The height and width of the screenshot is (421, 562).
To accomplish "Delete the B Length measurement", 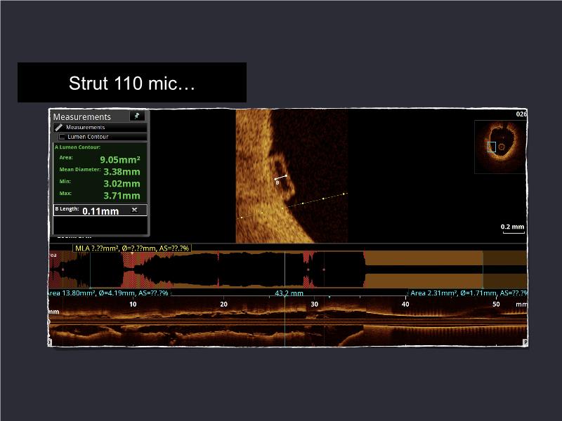I will [x=134, y=210].
